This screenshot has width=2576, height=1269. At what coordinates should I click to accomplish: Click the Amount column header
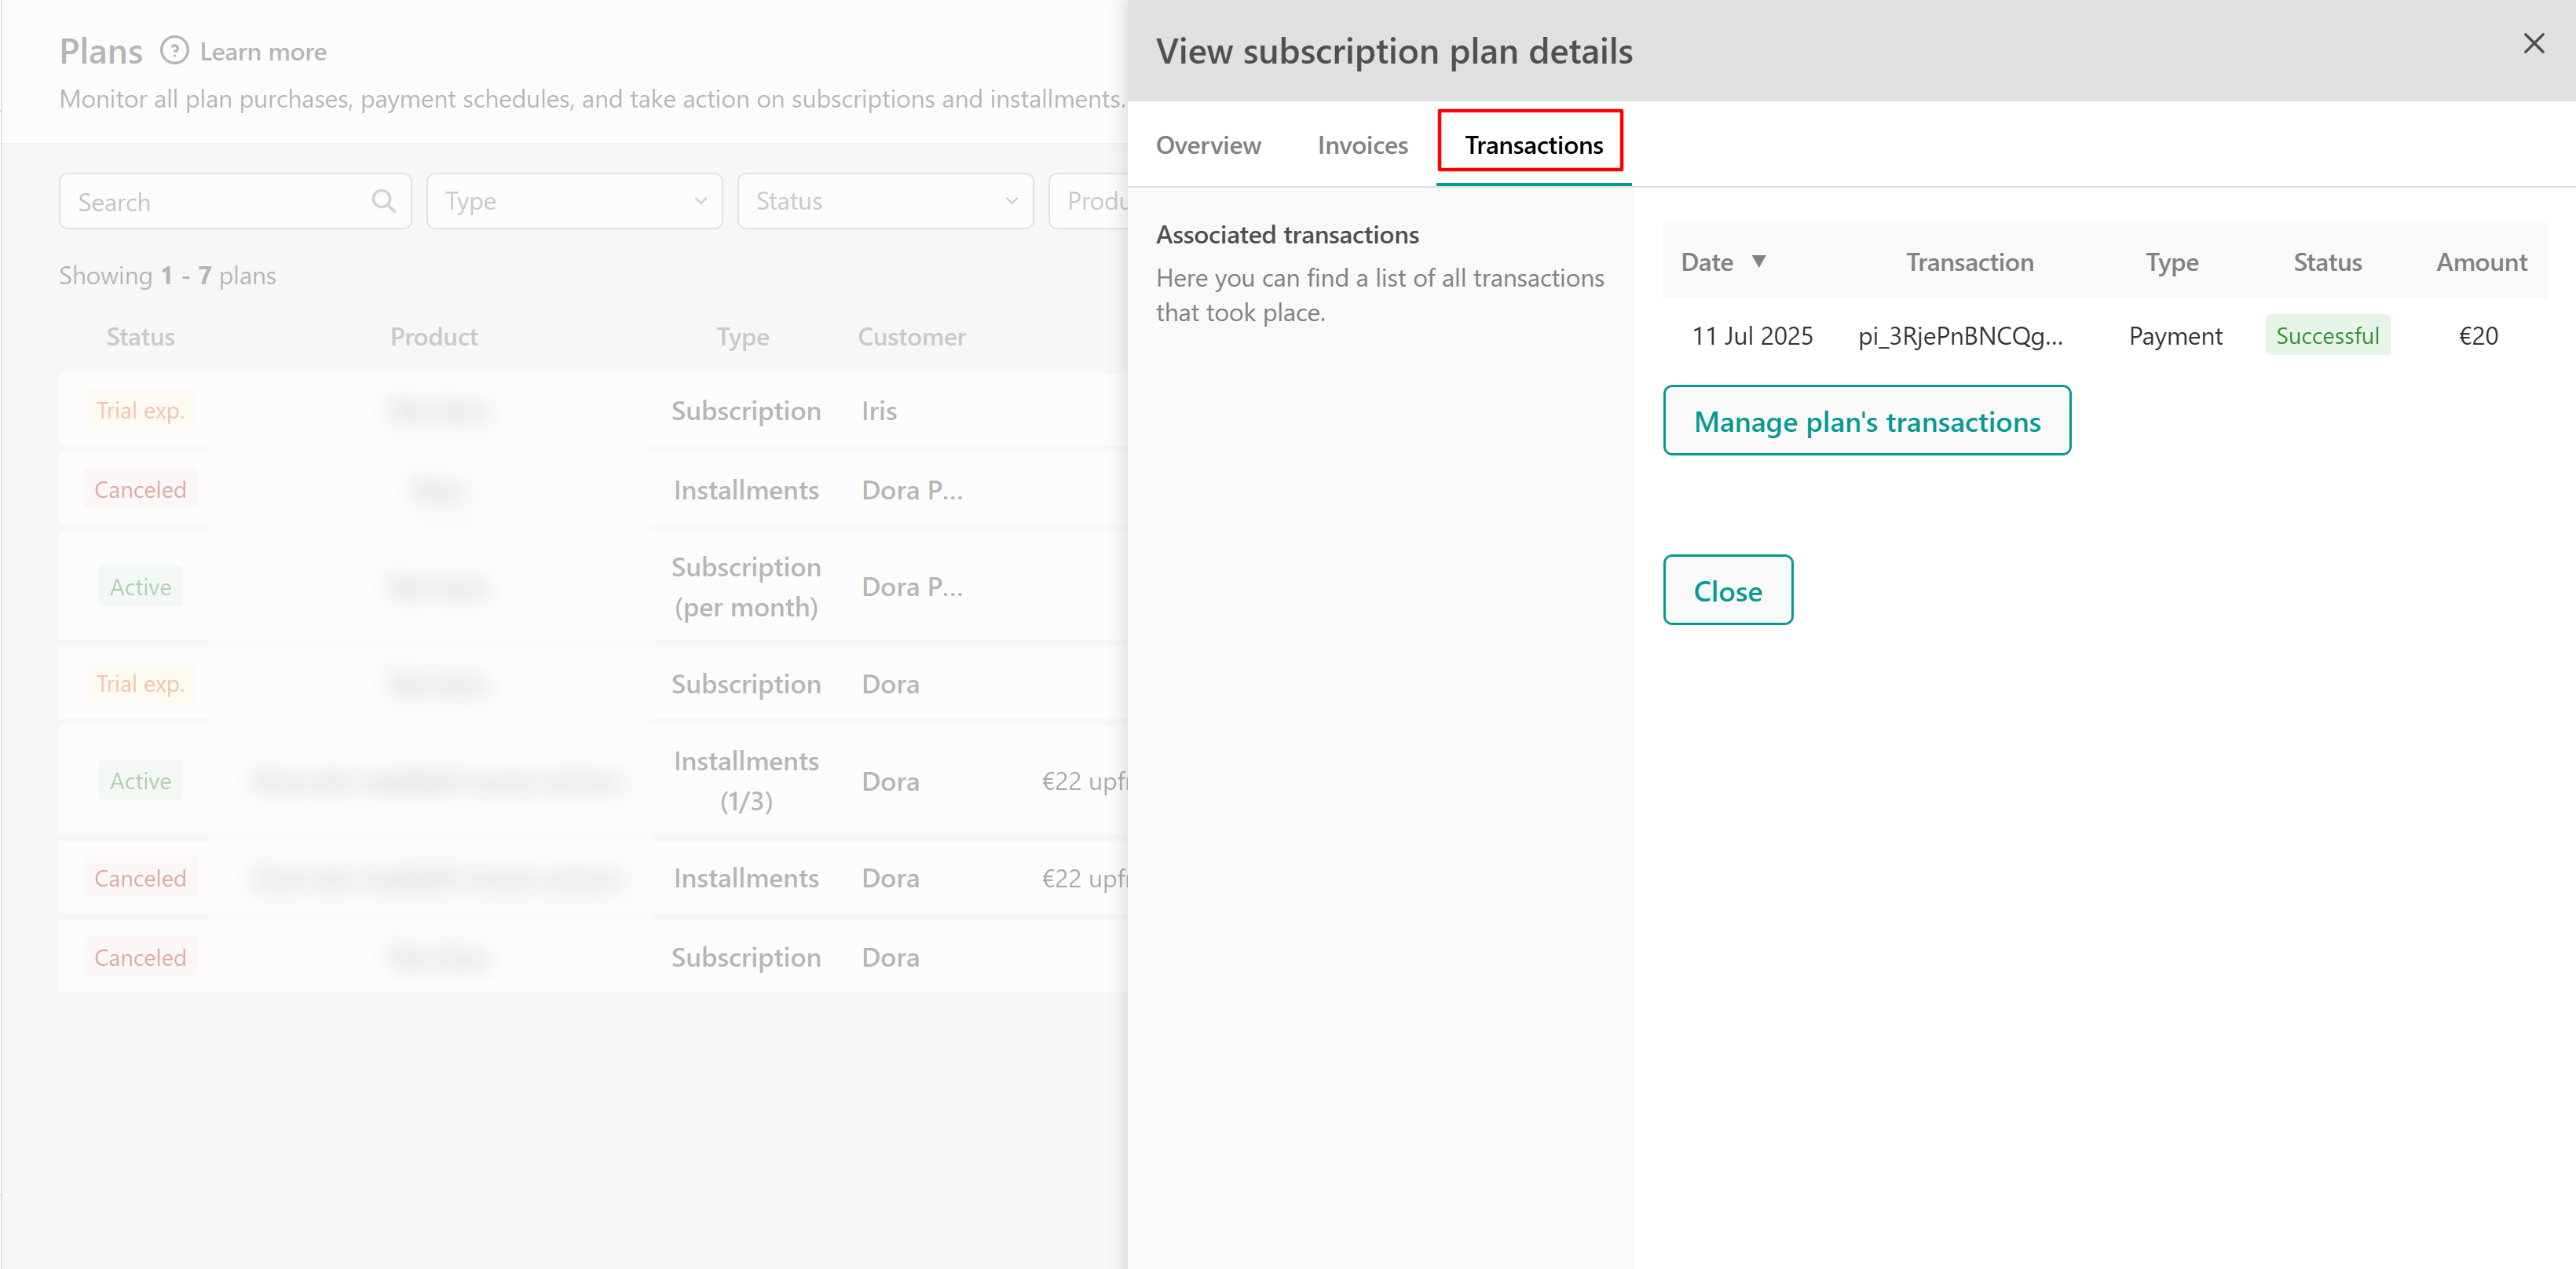point(2480,262)
